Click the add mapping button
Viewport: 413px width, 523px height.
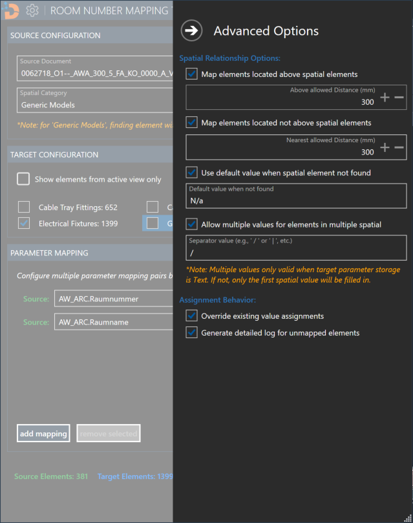[x=44, y=433]
